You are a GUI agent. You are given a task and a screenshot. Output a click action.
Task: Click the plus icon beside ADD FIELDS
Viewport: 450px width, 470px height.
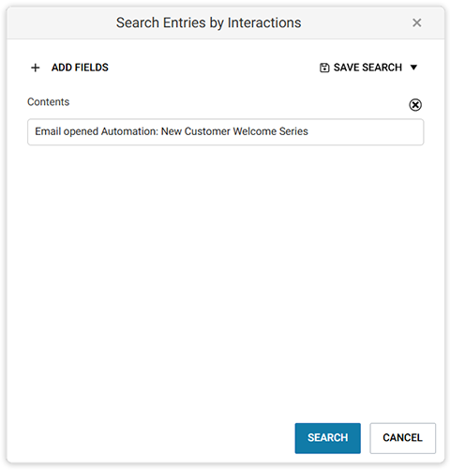[36, 68]
